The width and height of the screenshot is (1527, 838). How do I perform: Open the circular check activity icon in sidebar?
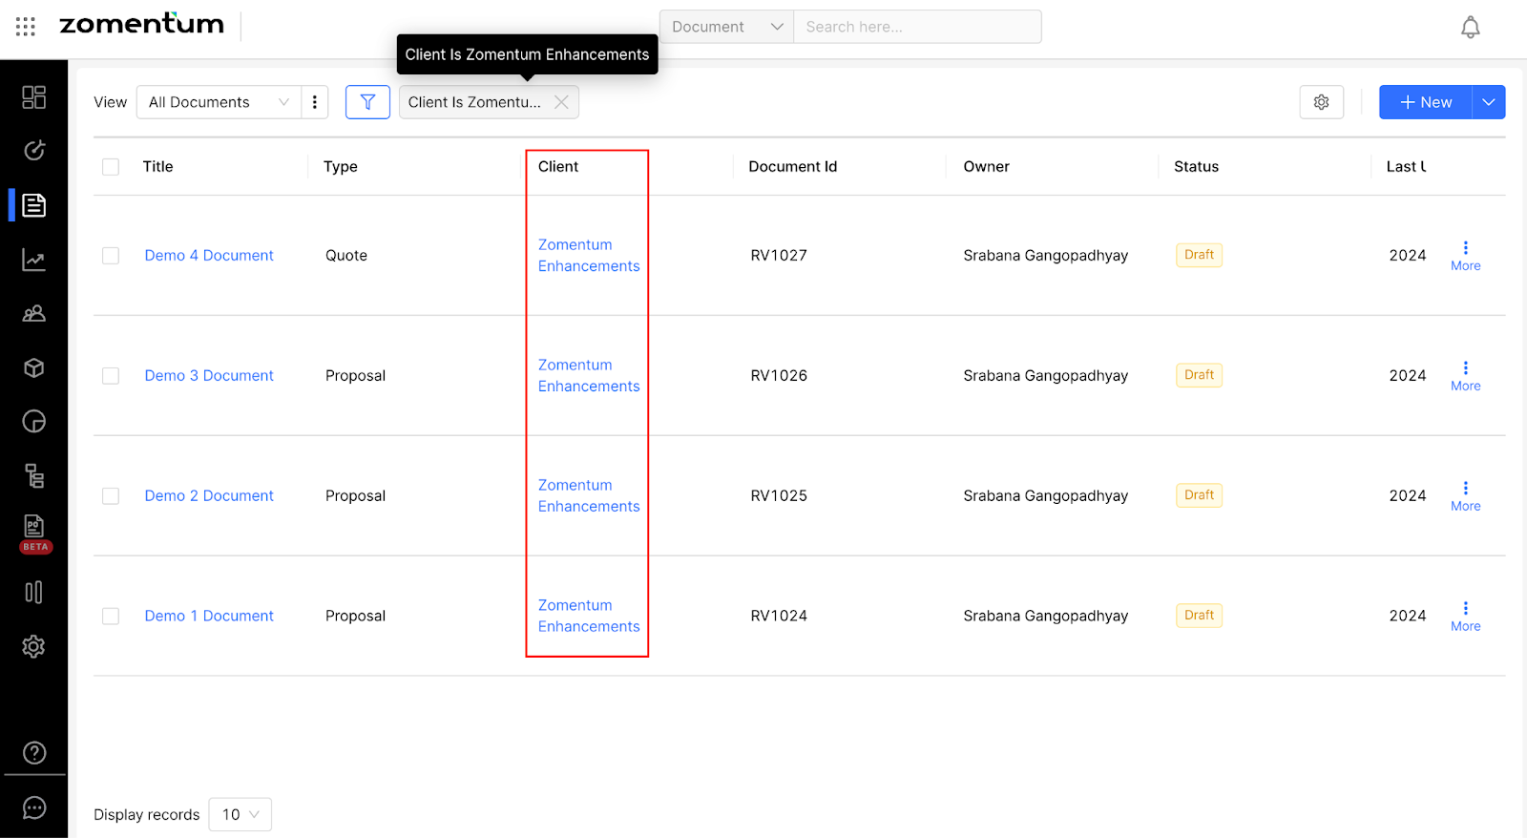[x=34, y=150]
